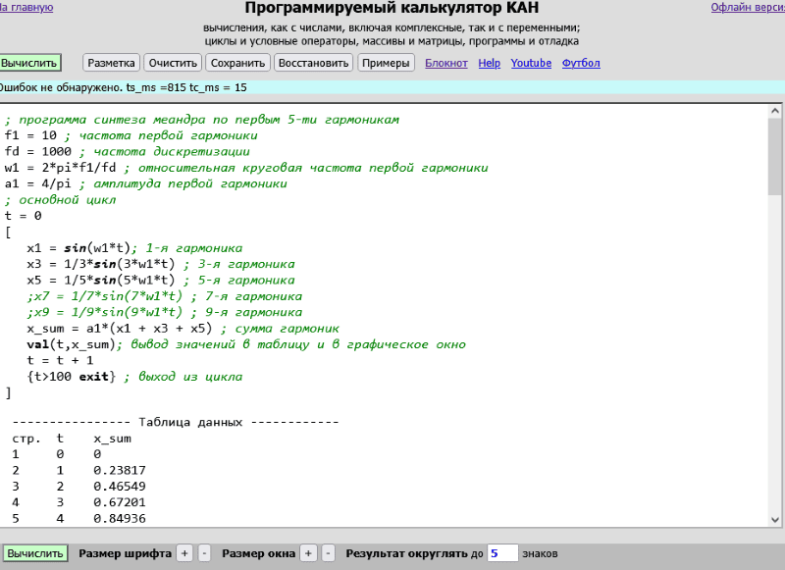Shrink window with Размер окна minus
The image size is (785, 570).
[329, 553]
